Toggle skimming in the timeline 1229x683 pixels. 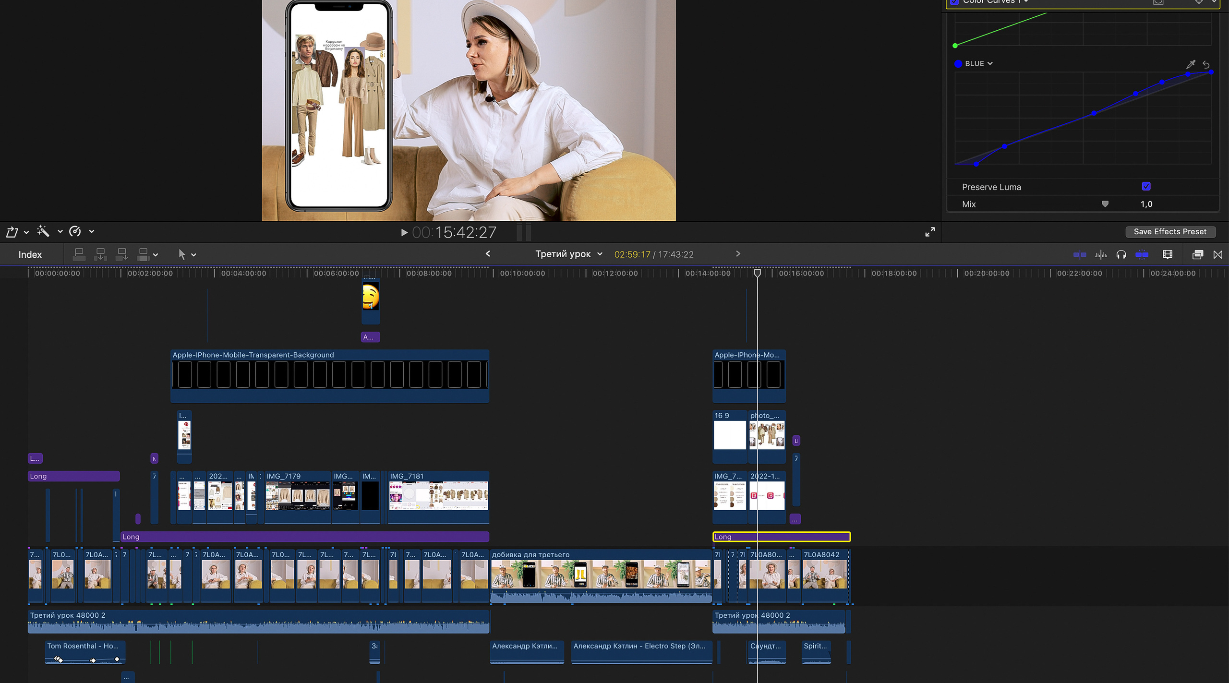1080,255
